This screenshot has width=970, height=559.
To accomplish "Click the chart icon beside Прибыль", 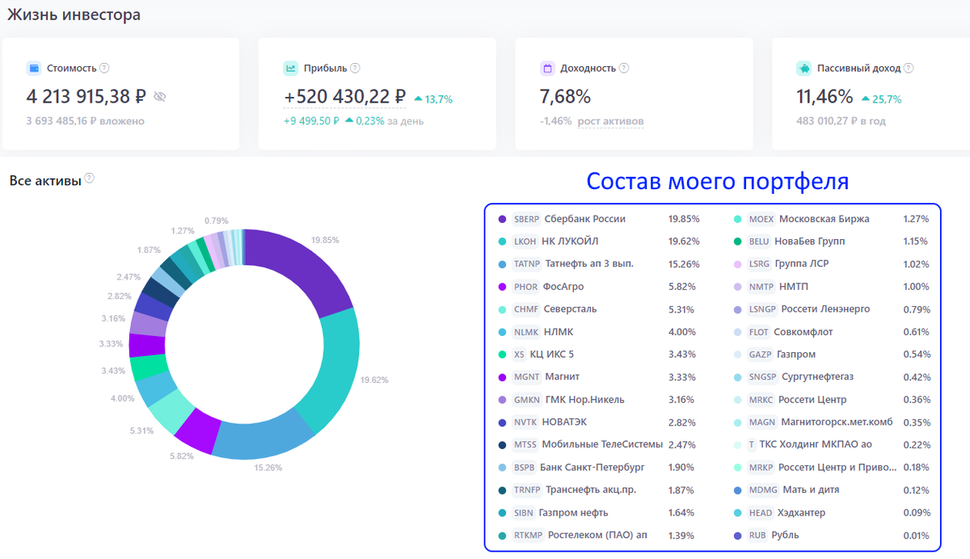I will [x=290, y=69].
